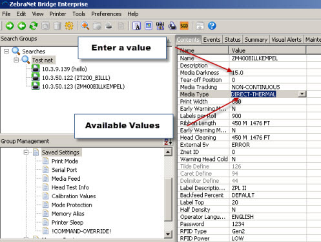Open the Tools menu
Viewport: 321px width, 242px height.
click(x=79, y=14)
